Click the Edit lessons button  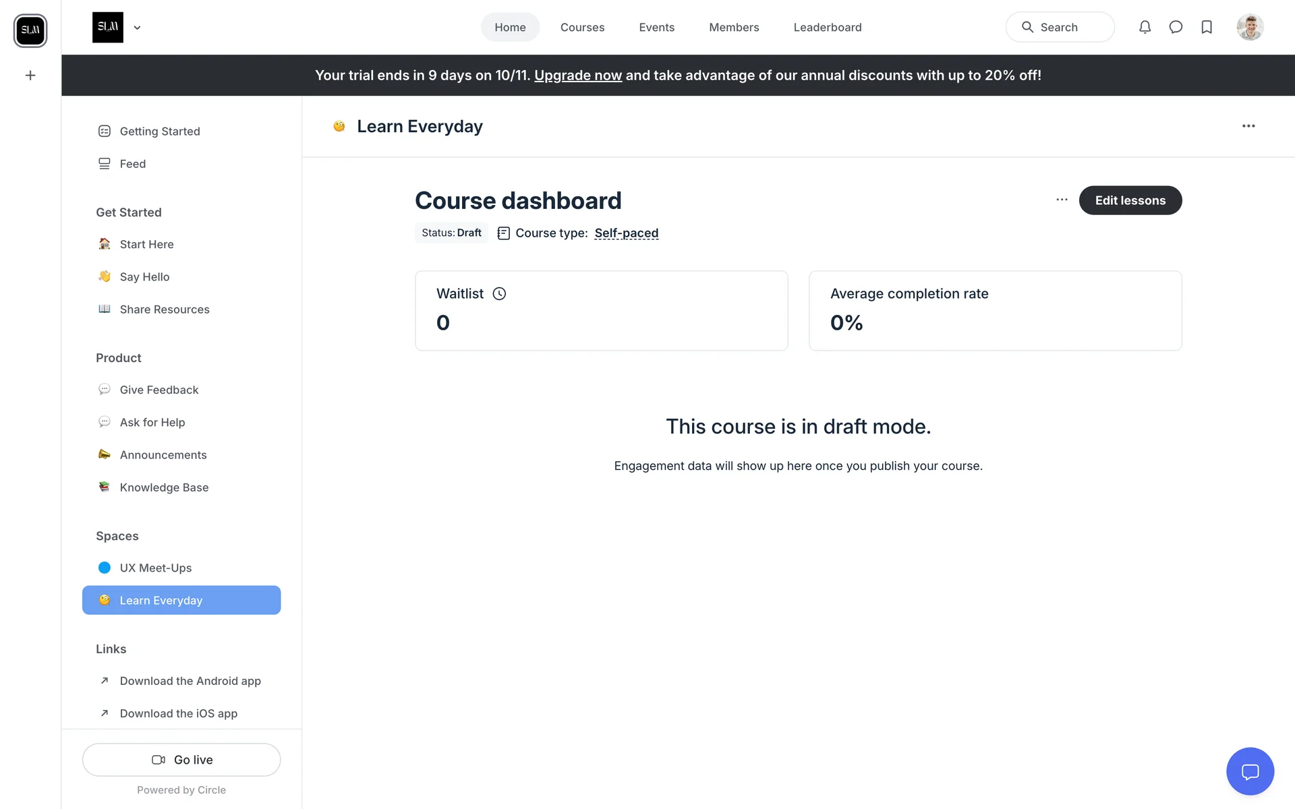point(1130,200)
